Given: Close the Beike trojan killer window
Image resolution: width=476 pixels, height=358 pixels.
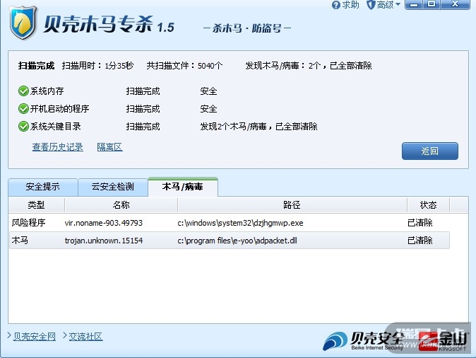Looking at the screenshot, I should tap(455, 4).
